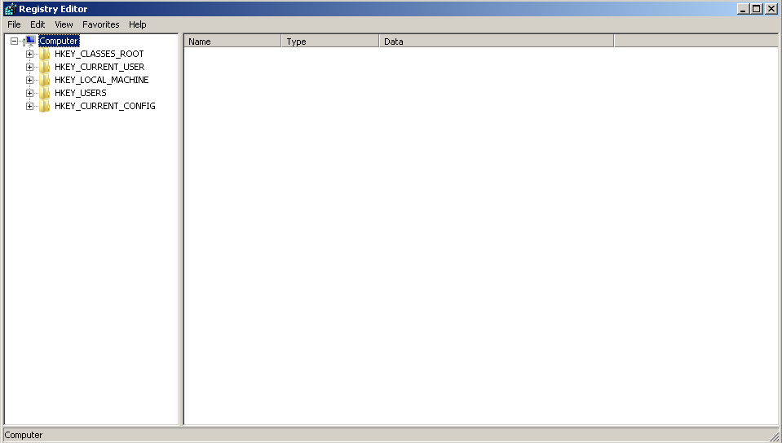Select HKEY_CURRENT_CONFIG label in tree

click(x=105, y=106)
